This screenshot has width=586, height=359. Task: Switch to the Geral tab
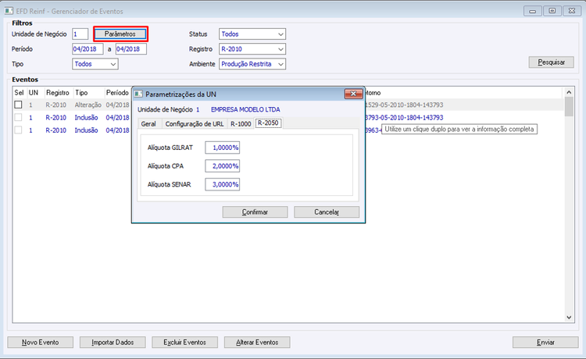click(148, 123)
